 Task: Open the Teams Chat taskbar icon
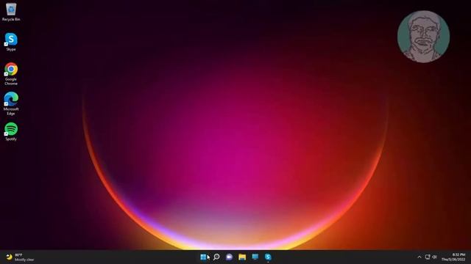click(229, 257)
